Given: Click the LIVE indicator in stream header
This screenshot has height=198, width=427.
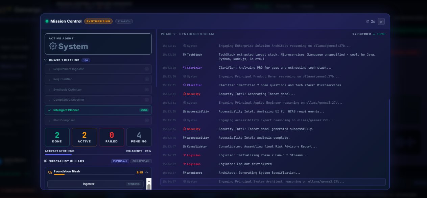Looking at the screenshot, I should [380, 34].
